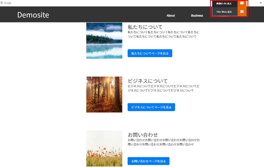
Task: Toggle 画像の Alt 表示 label
Action: [224, 4]
